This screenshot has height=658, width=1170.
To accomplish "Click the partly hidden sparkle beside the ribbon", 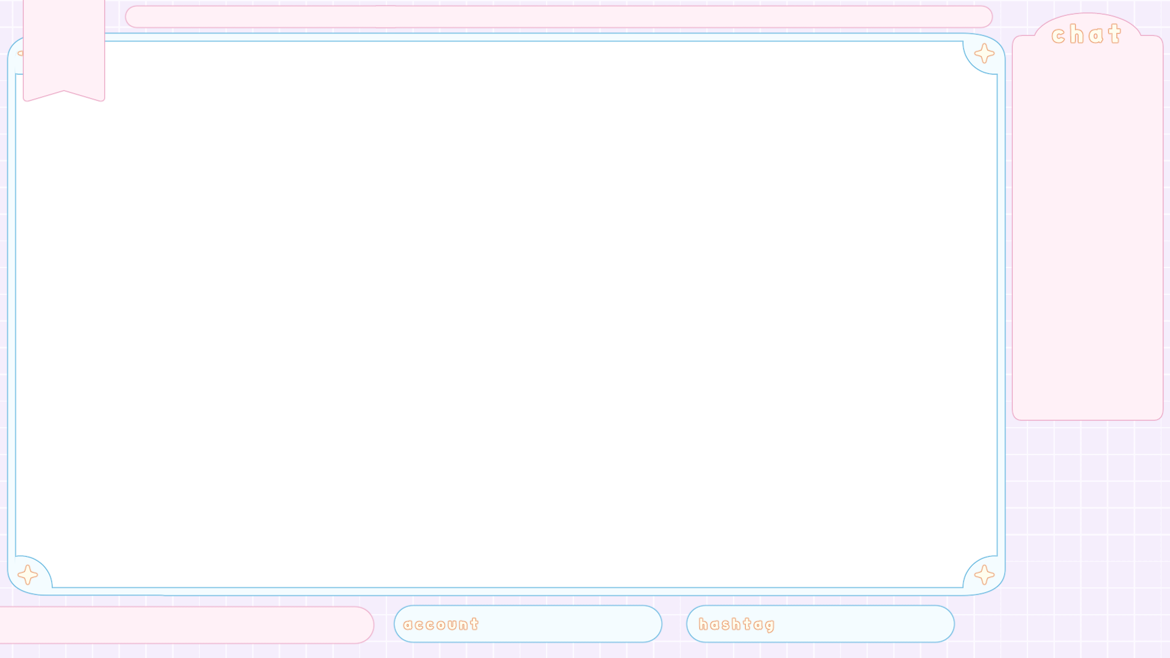I will click(x=20, y=54).
